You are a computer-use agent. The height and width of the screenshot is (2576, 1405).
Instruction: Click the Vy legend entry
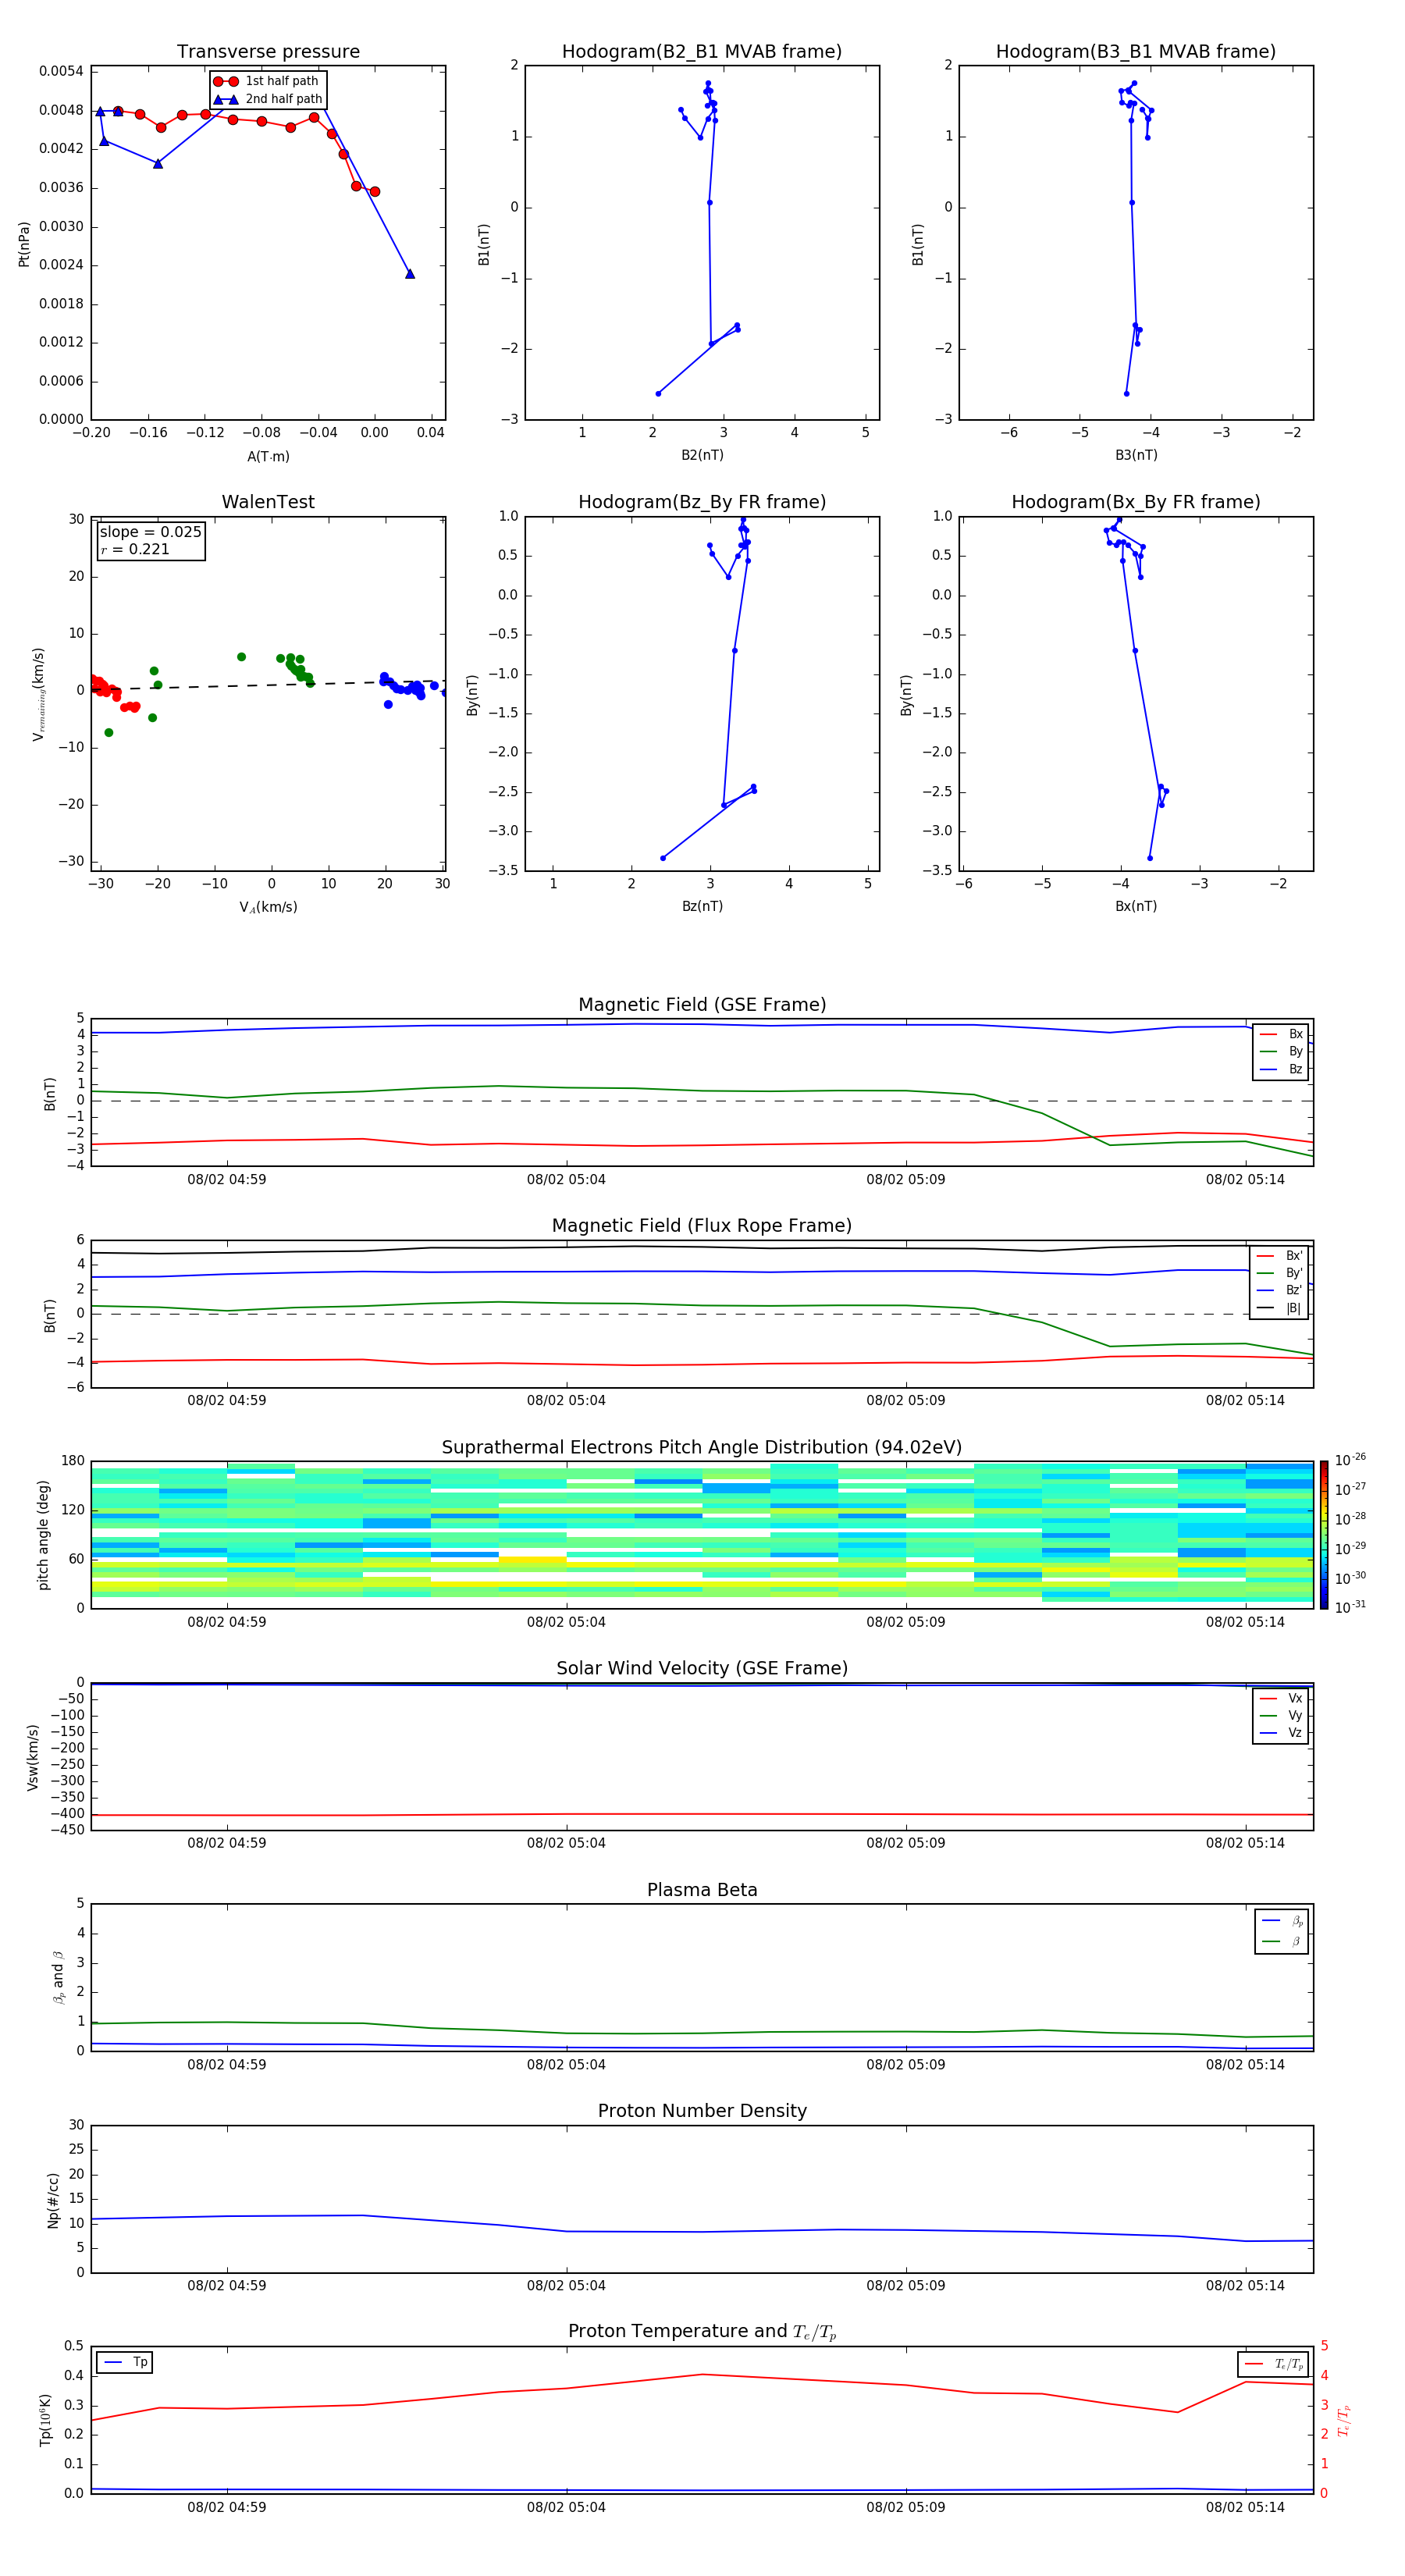pos(1281,1715)
